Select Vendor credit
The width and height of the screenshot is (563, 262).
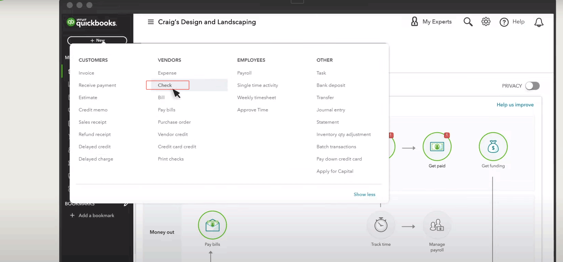(173, 134)
